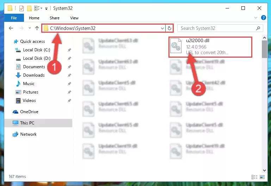This screenshot has height=186, width=271.
Task: Open the File ribbon tab
Action: click(14, 18)
